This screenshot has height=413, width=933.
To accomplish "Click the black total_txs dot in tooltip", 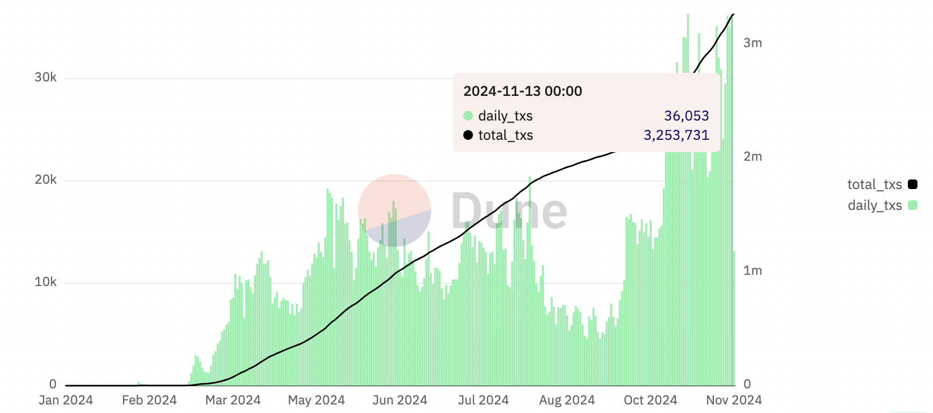I will point(468,135).
